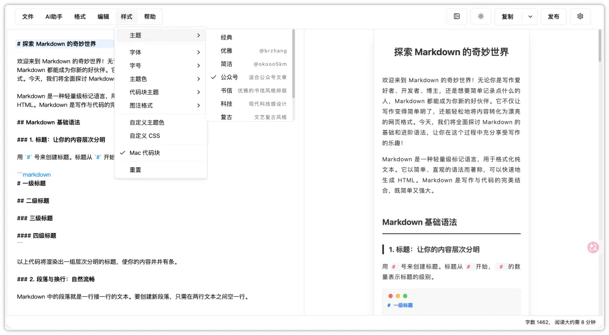Open the AI助手 menu
The image size is (609, 335).
[54, 17]
